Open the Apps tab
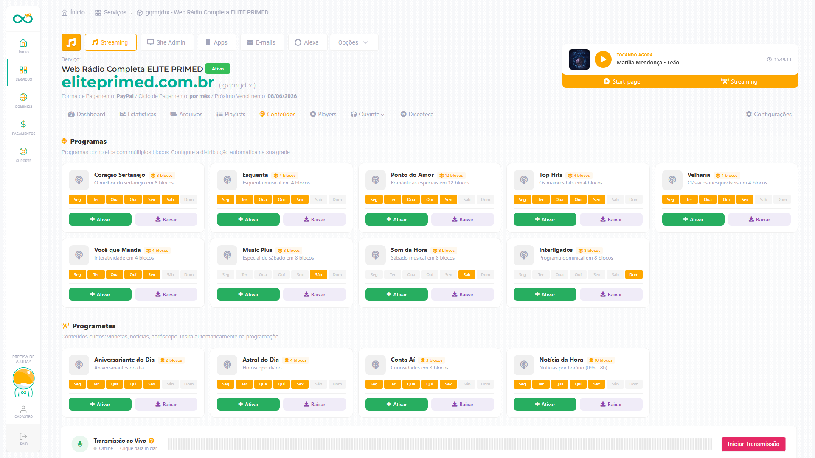Image resolution: width=815 pixels, height=458 pixels. pos(217,42)
